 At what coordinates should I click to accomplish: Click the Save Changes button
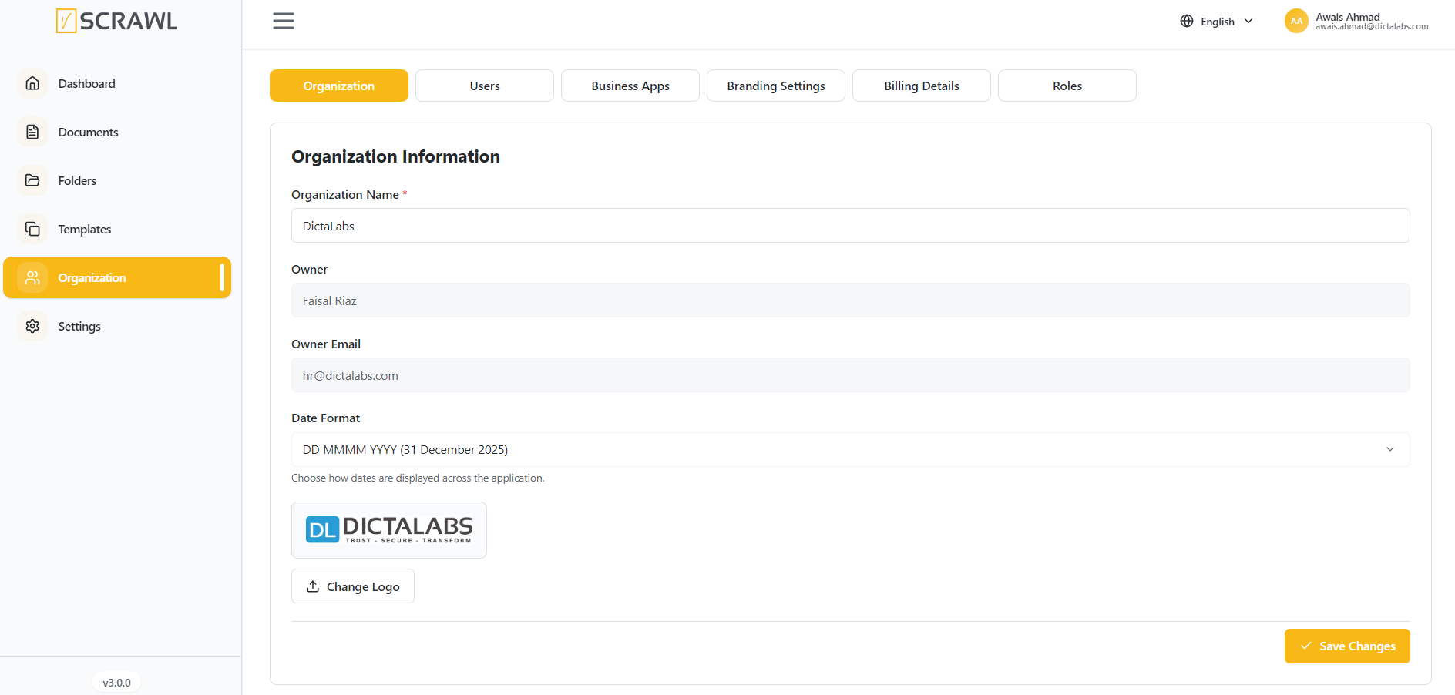click(x=1346, y=646)
